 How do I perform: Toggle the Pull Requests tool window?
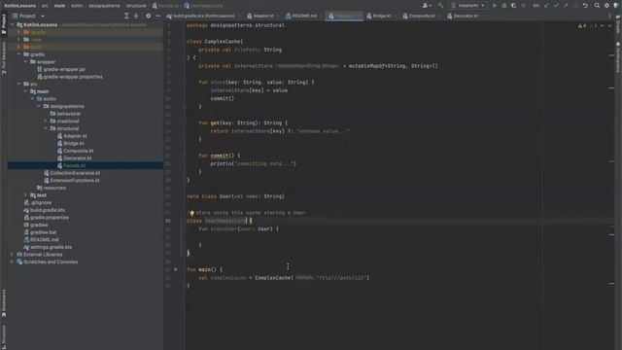click(x=4, y=58)
